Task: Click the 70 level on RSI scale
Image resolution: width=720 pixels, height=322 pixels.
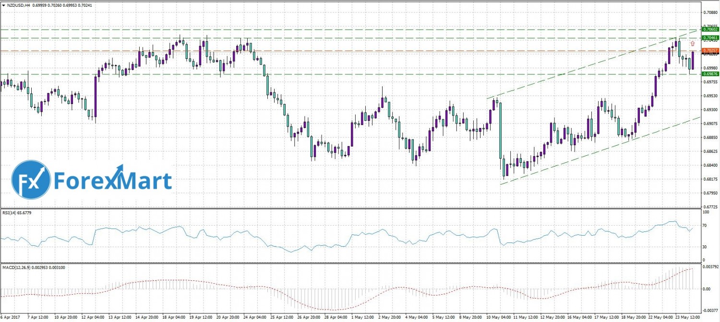Action: point(705,224)
